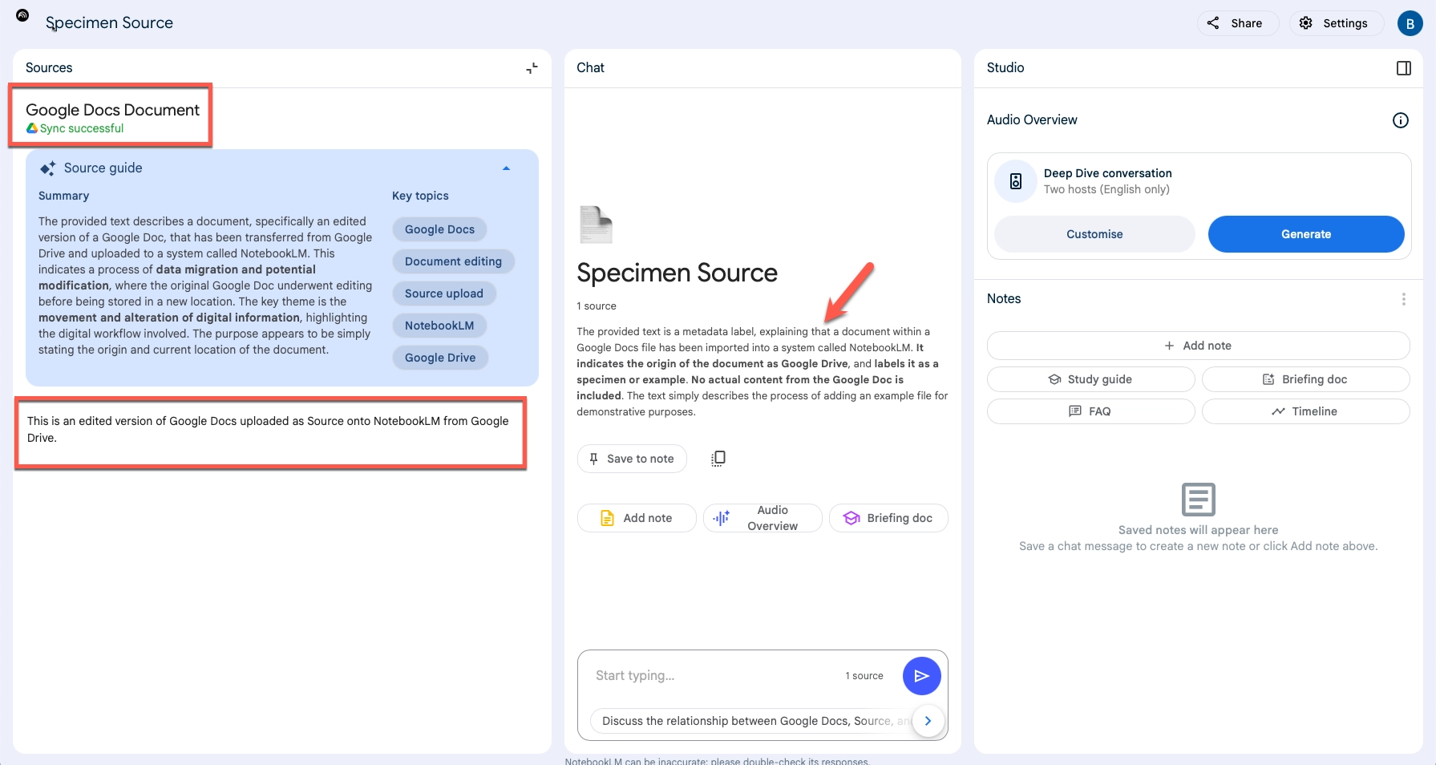Create an FAQ note
This screenshot has height=765, width=1436.
click(1090, 411)
